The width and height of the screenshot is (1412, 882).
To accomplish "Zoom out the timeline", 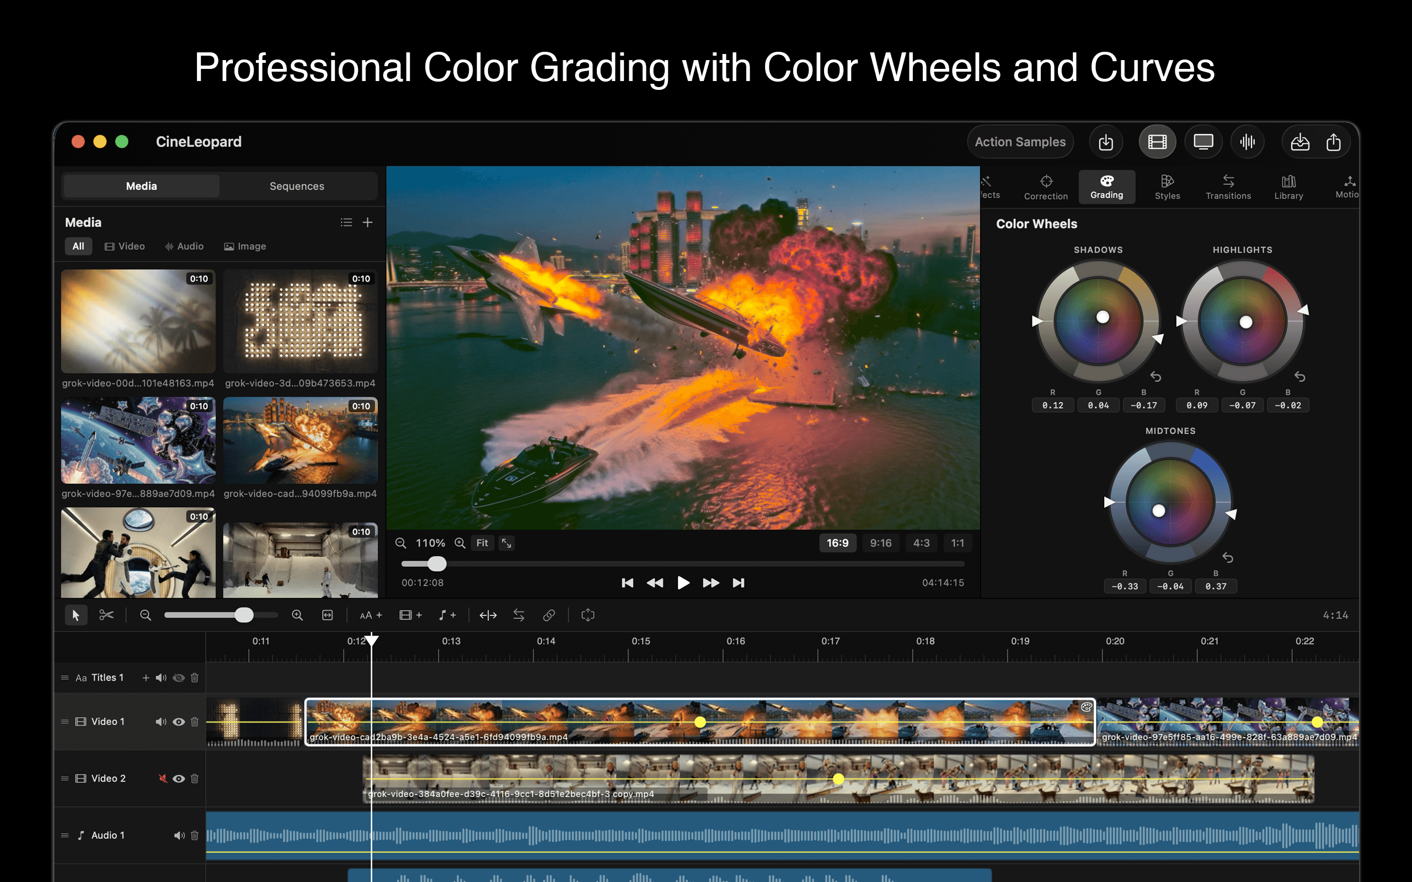I will pyautogui.click(x=145, y=615).
